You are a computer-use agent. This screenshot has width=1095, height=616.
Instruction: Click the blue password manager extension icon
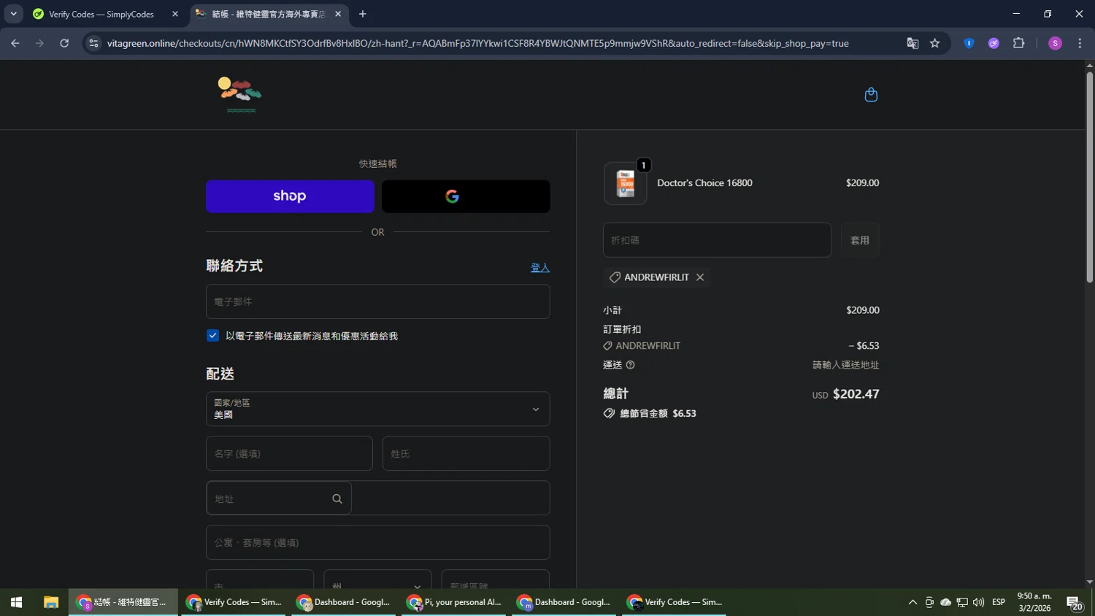coord(969,43)
